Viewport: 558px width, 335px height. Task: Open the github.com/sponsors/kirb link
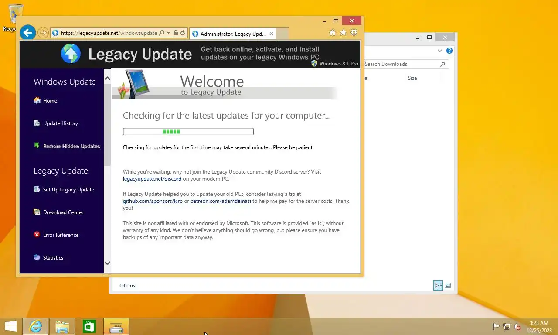153,201
